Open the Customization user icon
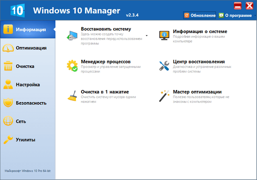257x180 pixels. pyautogui.click(x=8, y=85)
